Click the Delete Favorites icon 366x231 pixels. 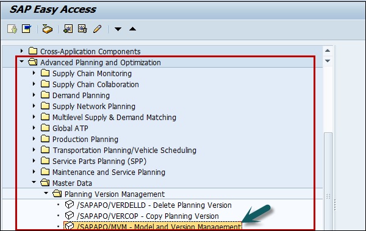pos(82,29)
